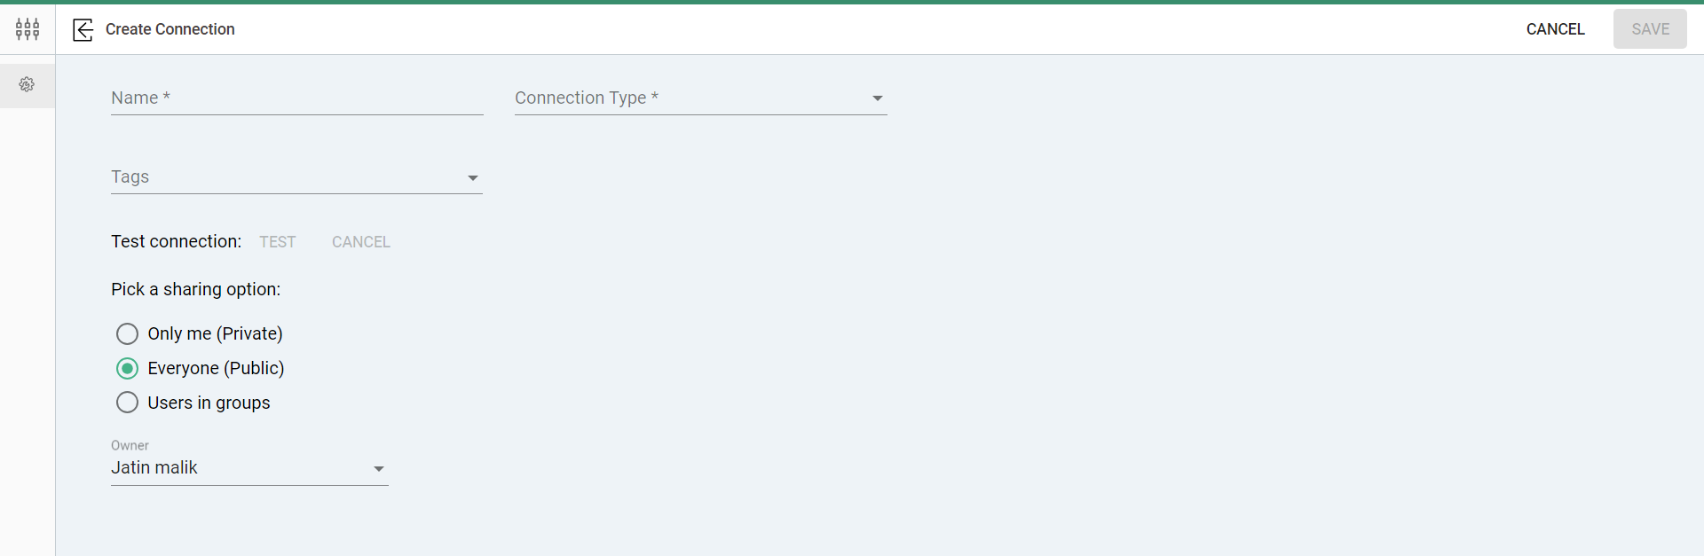This screenshot has height=556, width=1704.
Task: Click CANCEL in the top header
Action: (1555, 29)
